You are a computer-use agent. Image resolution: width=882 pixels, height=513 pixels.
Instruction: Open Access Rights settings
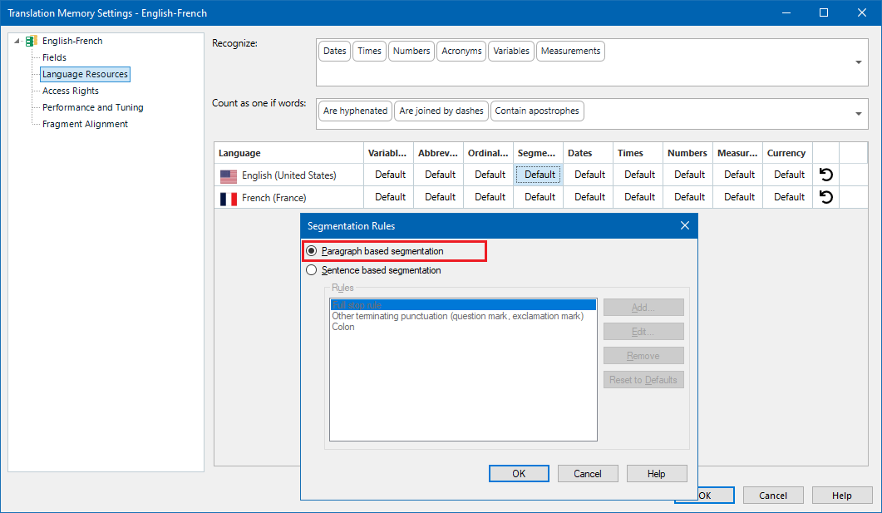click(71, 91)
